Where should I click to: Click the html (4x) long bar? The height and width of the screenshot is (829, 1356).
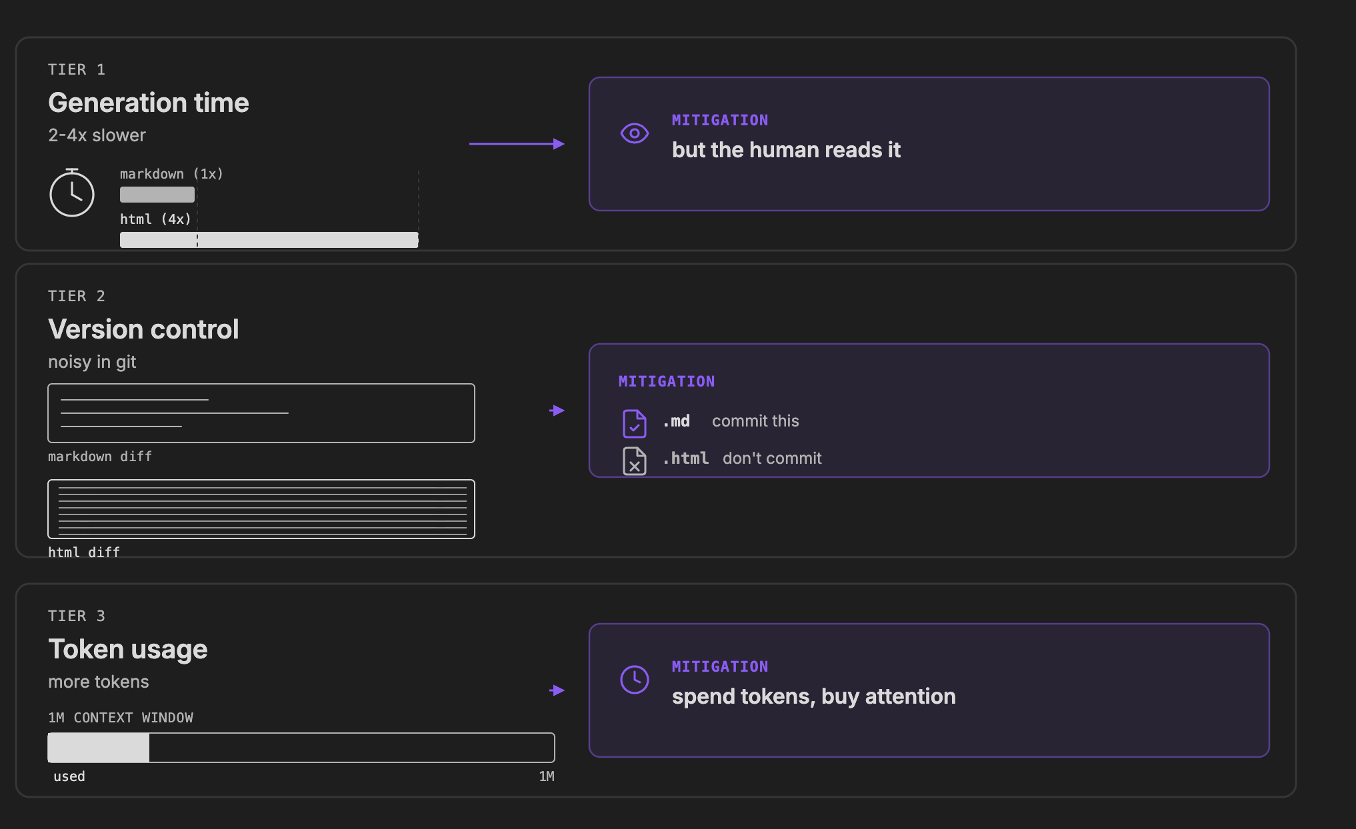269,240
